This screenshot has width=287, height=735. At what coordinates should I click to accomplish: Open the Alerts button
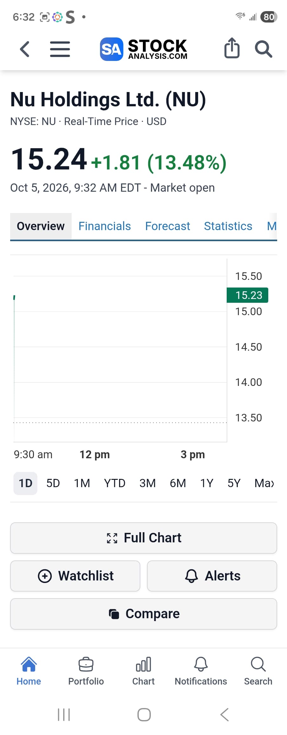tap(212, 576)
